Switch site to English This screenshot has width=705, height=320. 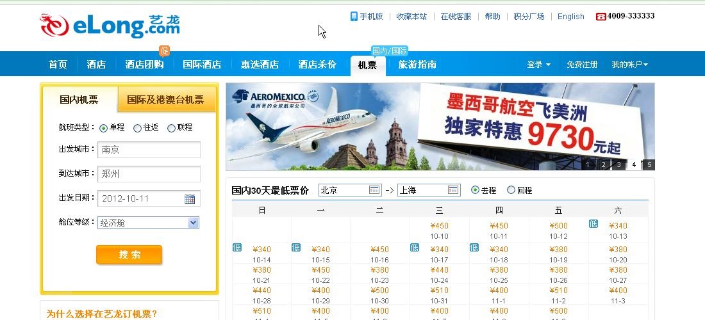pos(571,17)
